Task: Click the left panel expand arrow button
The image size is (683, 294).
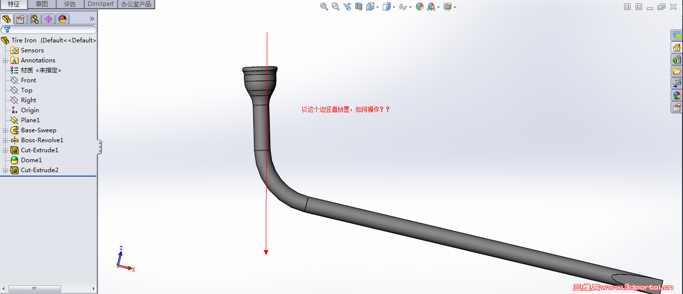Action: (628, 7)
